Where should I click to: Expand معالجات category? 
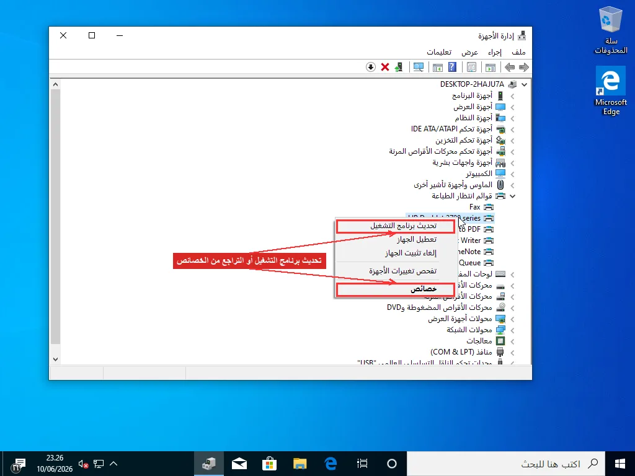(x=512, y=342)
